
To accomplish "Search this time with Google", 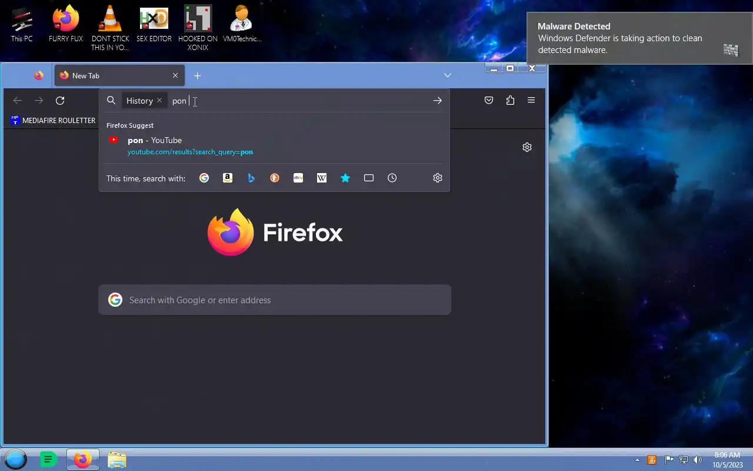I will pos(204,178).
